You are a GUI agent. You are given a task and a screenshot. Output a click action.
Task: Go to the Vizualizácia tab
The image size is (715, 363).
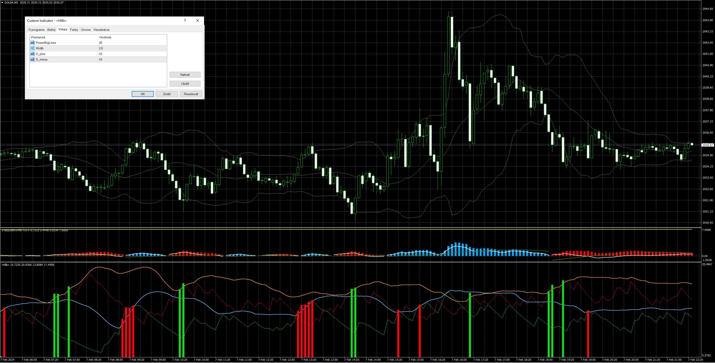pyautogui.click(x=101, y=30)
